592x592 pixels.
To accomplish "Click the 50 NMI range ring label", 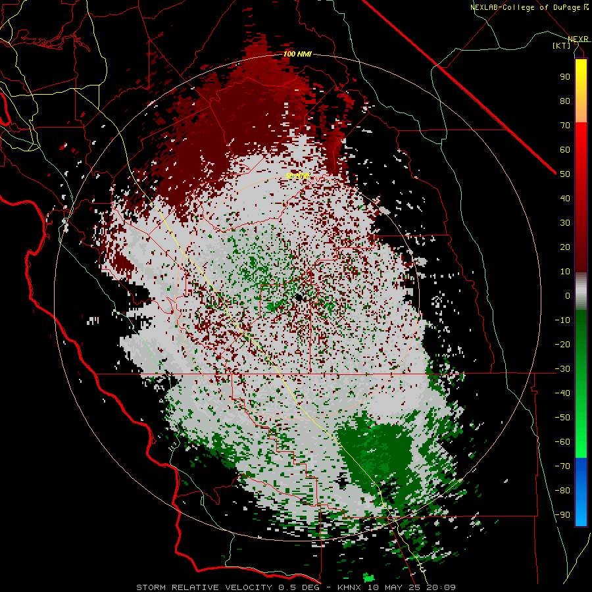I will [297, 176].
